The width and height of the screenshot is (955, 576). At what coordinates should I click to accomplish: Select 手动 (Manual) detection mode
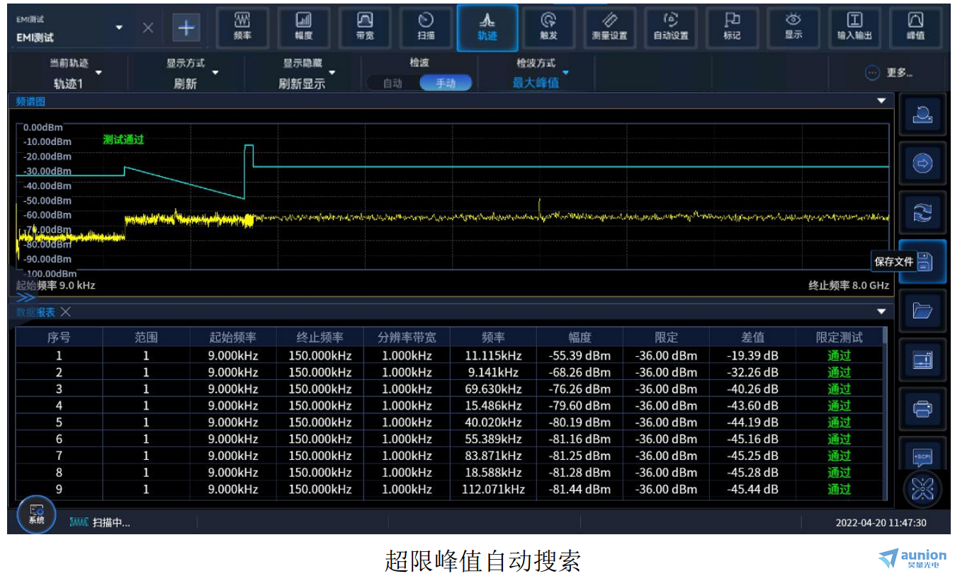pos(446,83)
